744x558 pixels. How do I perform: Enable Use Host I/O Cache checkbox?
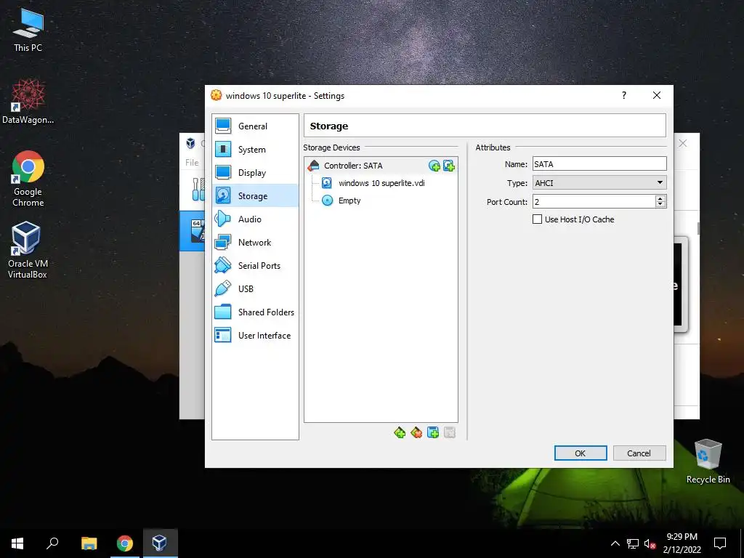[537, 219]
